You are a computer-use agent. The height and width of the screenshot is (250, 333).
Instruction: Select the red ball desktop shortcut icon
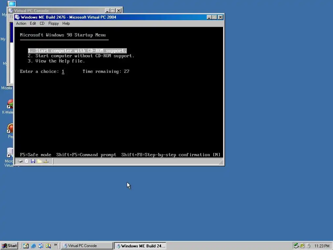point(10,128)
